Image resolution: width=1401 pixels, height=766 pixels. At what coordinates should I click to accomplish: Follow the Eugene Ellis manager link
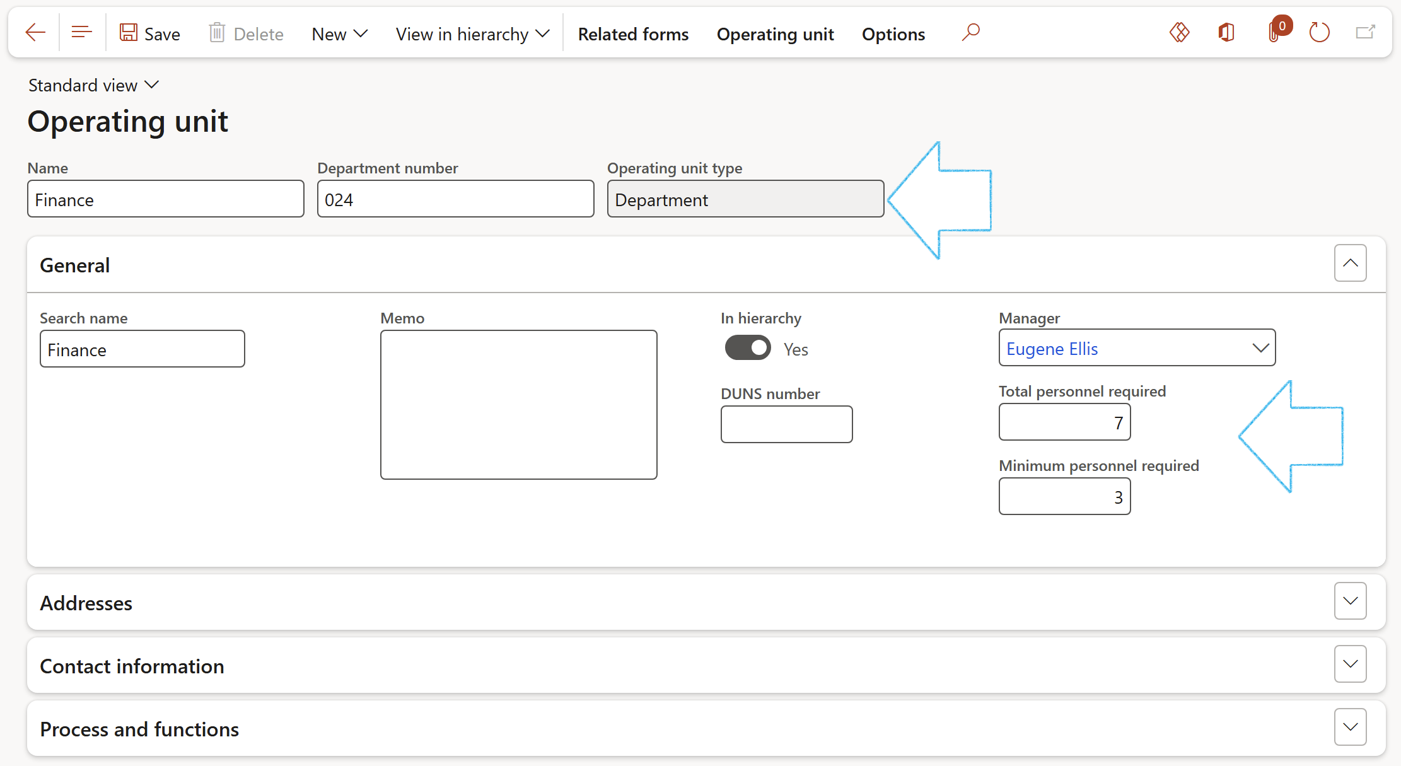1052,349
